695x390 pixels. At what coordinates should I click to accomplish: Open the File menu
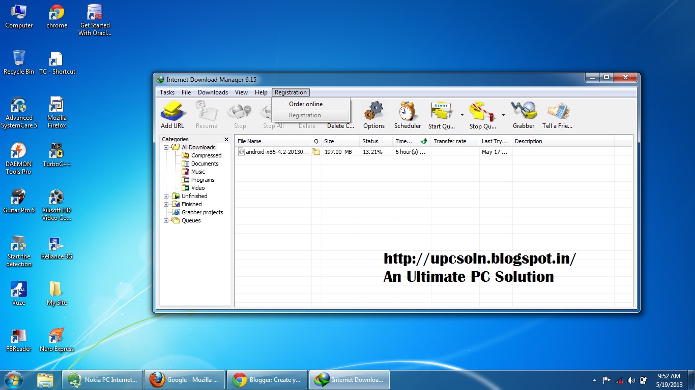point(186,92)
